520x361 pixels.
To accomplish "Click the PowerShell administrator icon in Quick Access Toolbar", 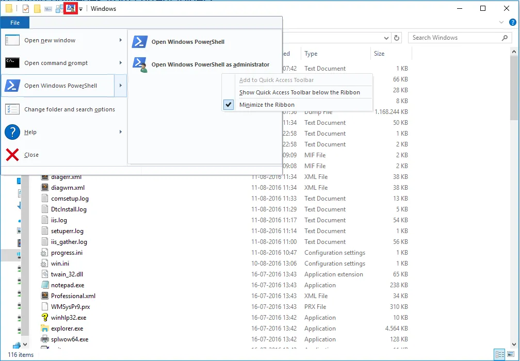I will [x=71, y=9].
